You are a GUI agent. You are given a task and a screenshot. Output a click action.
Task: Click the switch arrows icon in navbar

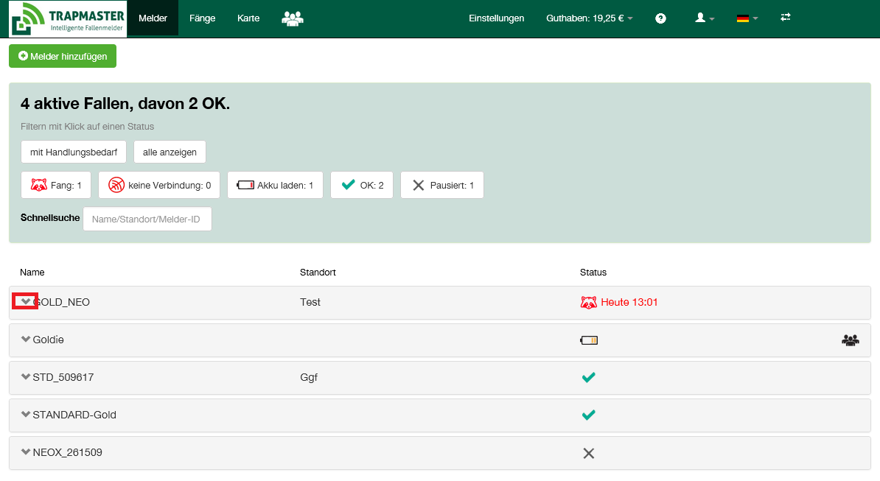(786, 18)
